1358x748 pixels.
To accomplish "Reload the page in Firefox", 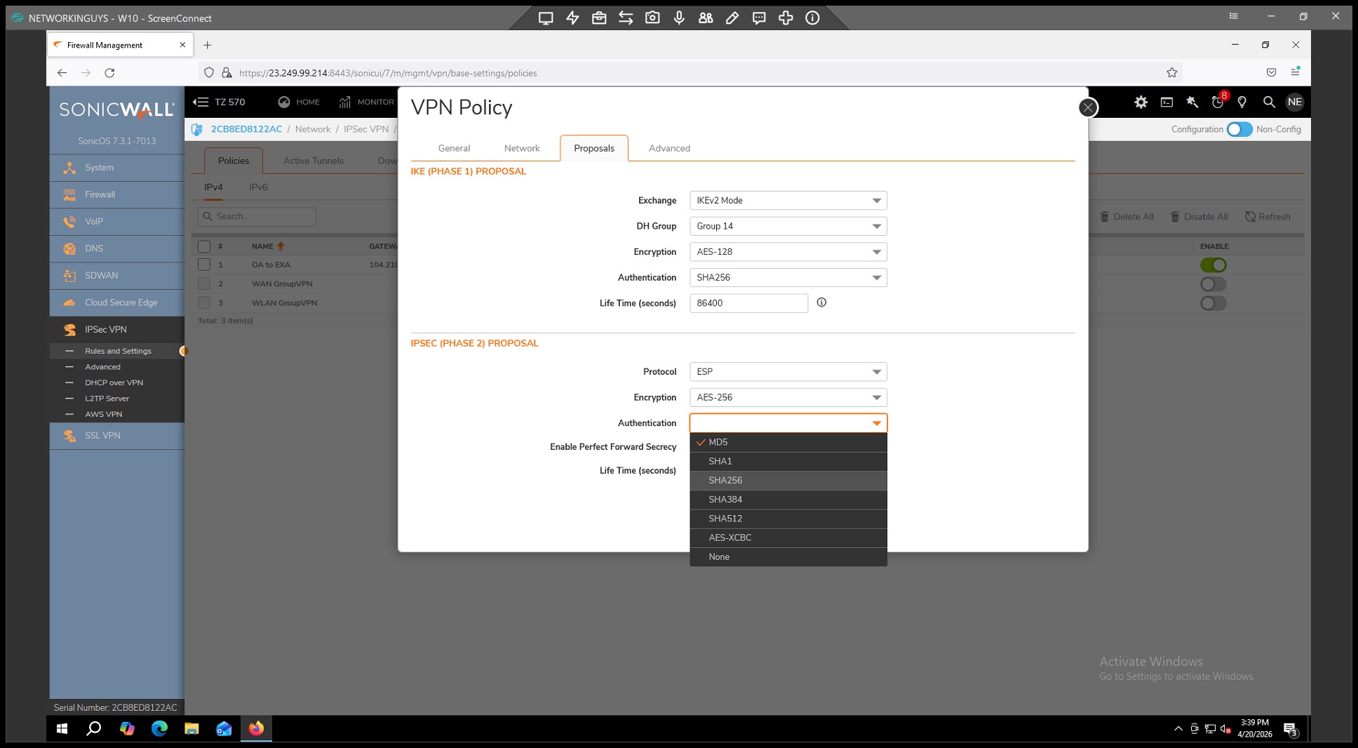I will (109, 73).
